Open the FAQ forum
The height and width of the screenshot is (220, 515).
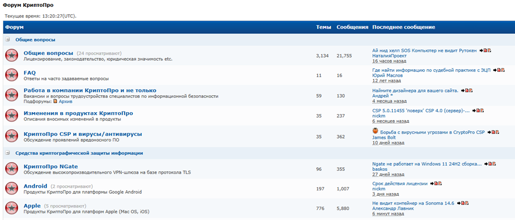[30, 72]
